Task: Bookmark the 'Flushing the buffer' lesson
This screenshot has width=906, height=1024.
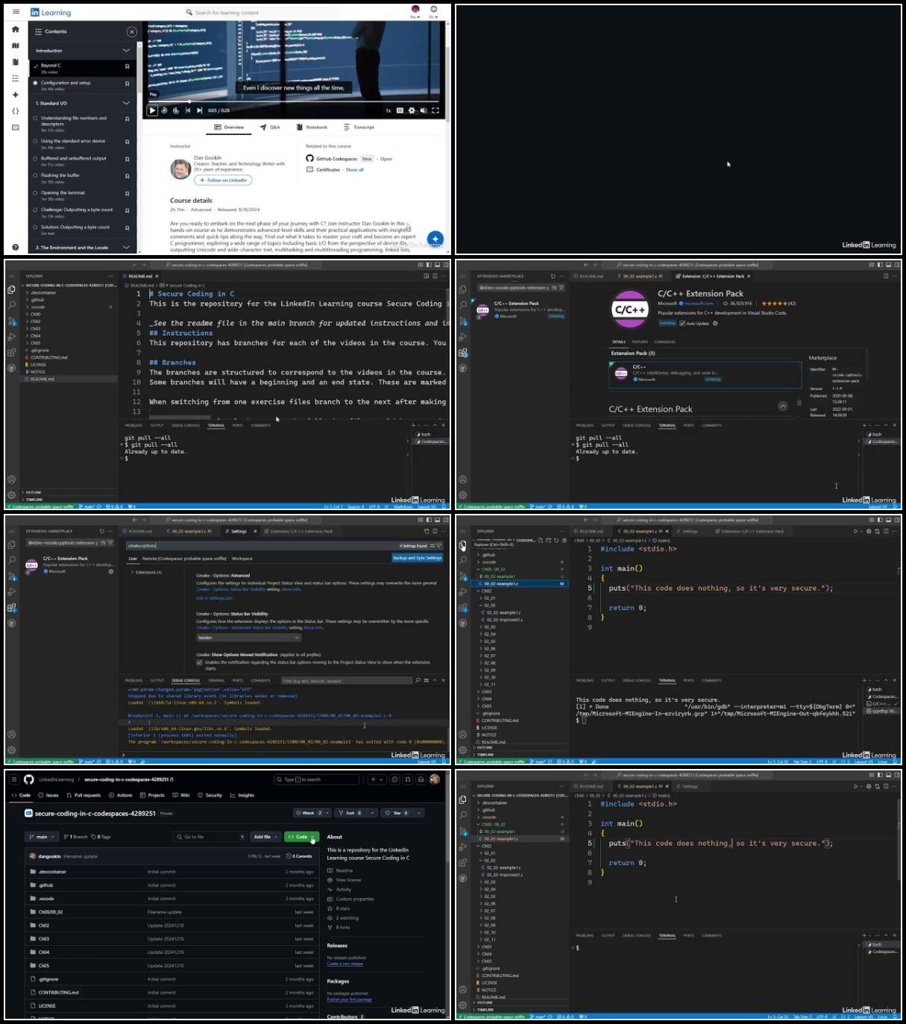Action: (127, 177)
